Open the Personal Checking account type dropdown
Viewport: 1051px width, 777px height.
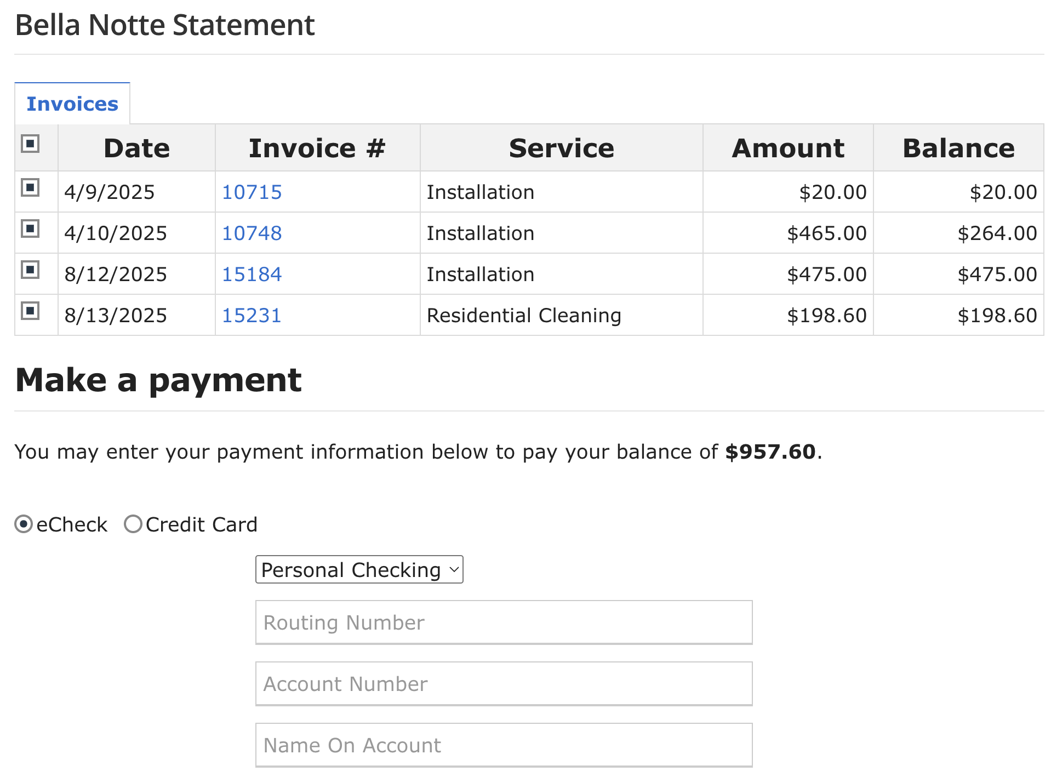[359, 570]
